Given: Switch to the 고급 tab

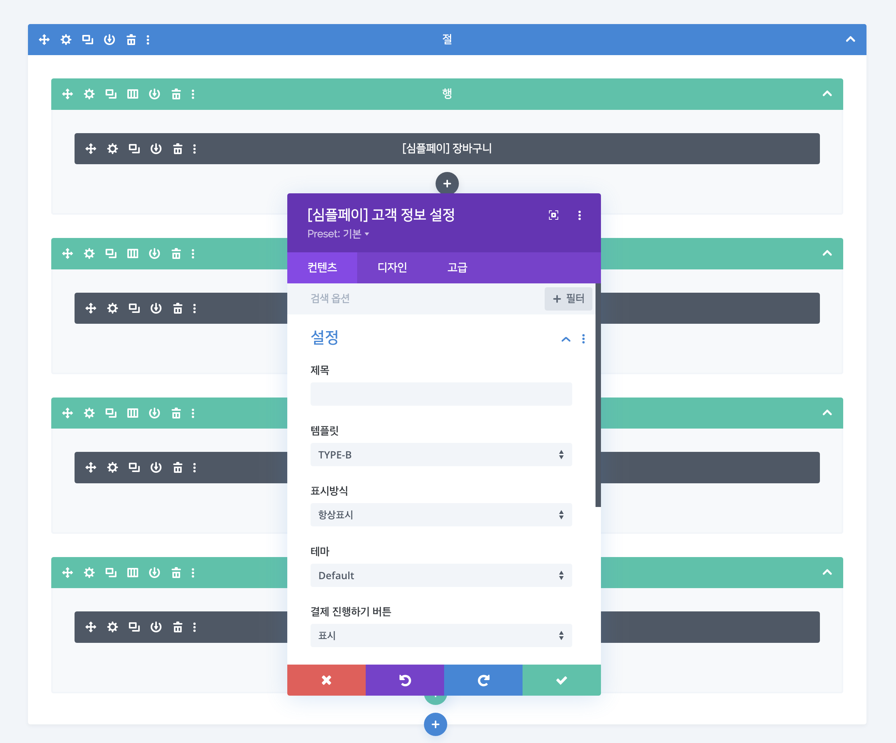Looking at the screenshot, I should (457, 267).
